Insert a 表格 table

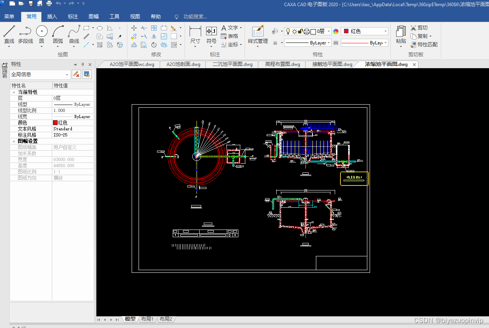point(230,36)
